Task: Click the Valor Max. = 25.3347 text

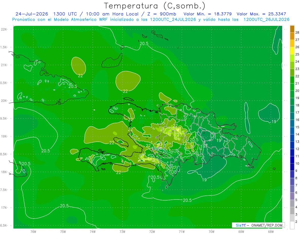Action: [x=261, y=14]
